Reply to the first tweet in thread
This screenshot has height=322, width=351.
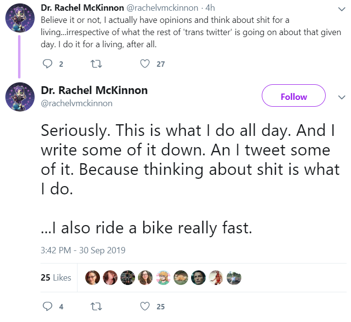click(x=47, y=64)
